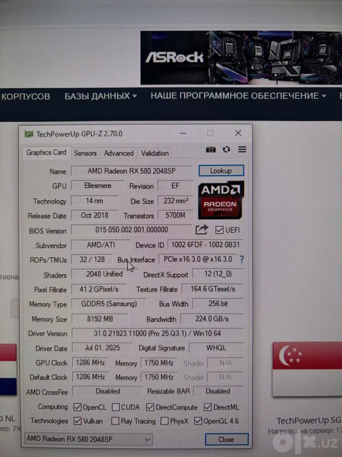Click the Default Clock value 1286 MHz
This screenshot has width=342, height=457.
click(x=91, y=377)
